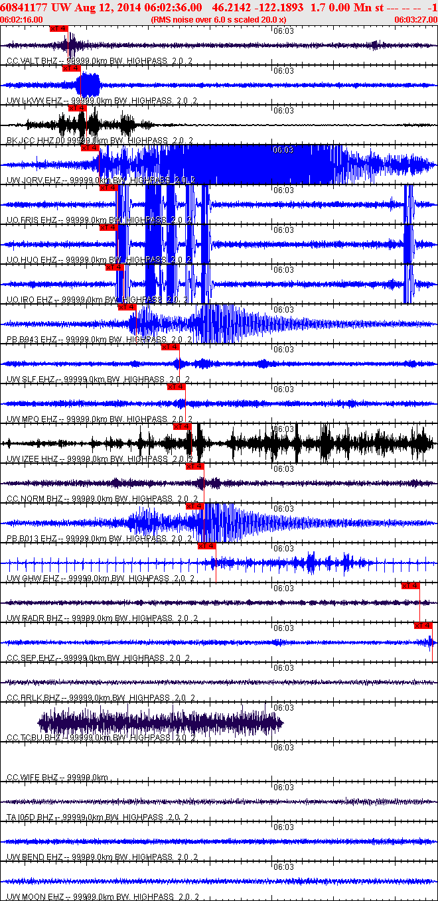Select the red pick flag on the UW.MPO trace
Viewport: 438px width, 901px height.
point(177,386)
